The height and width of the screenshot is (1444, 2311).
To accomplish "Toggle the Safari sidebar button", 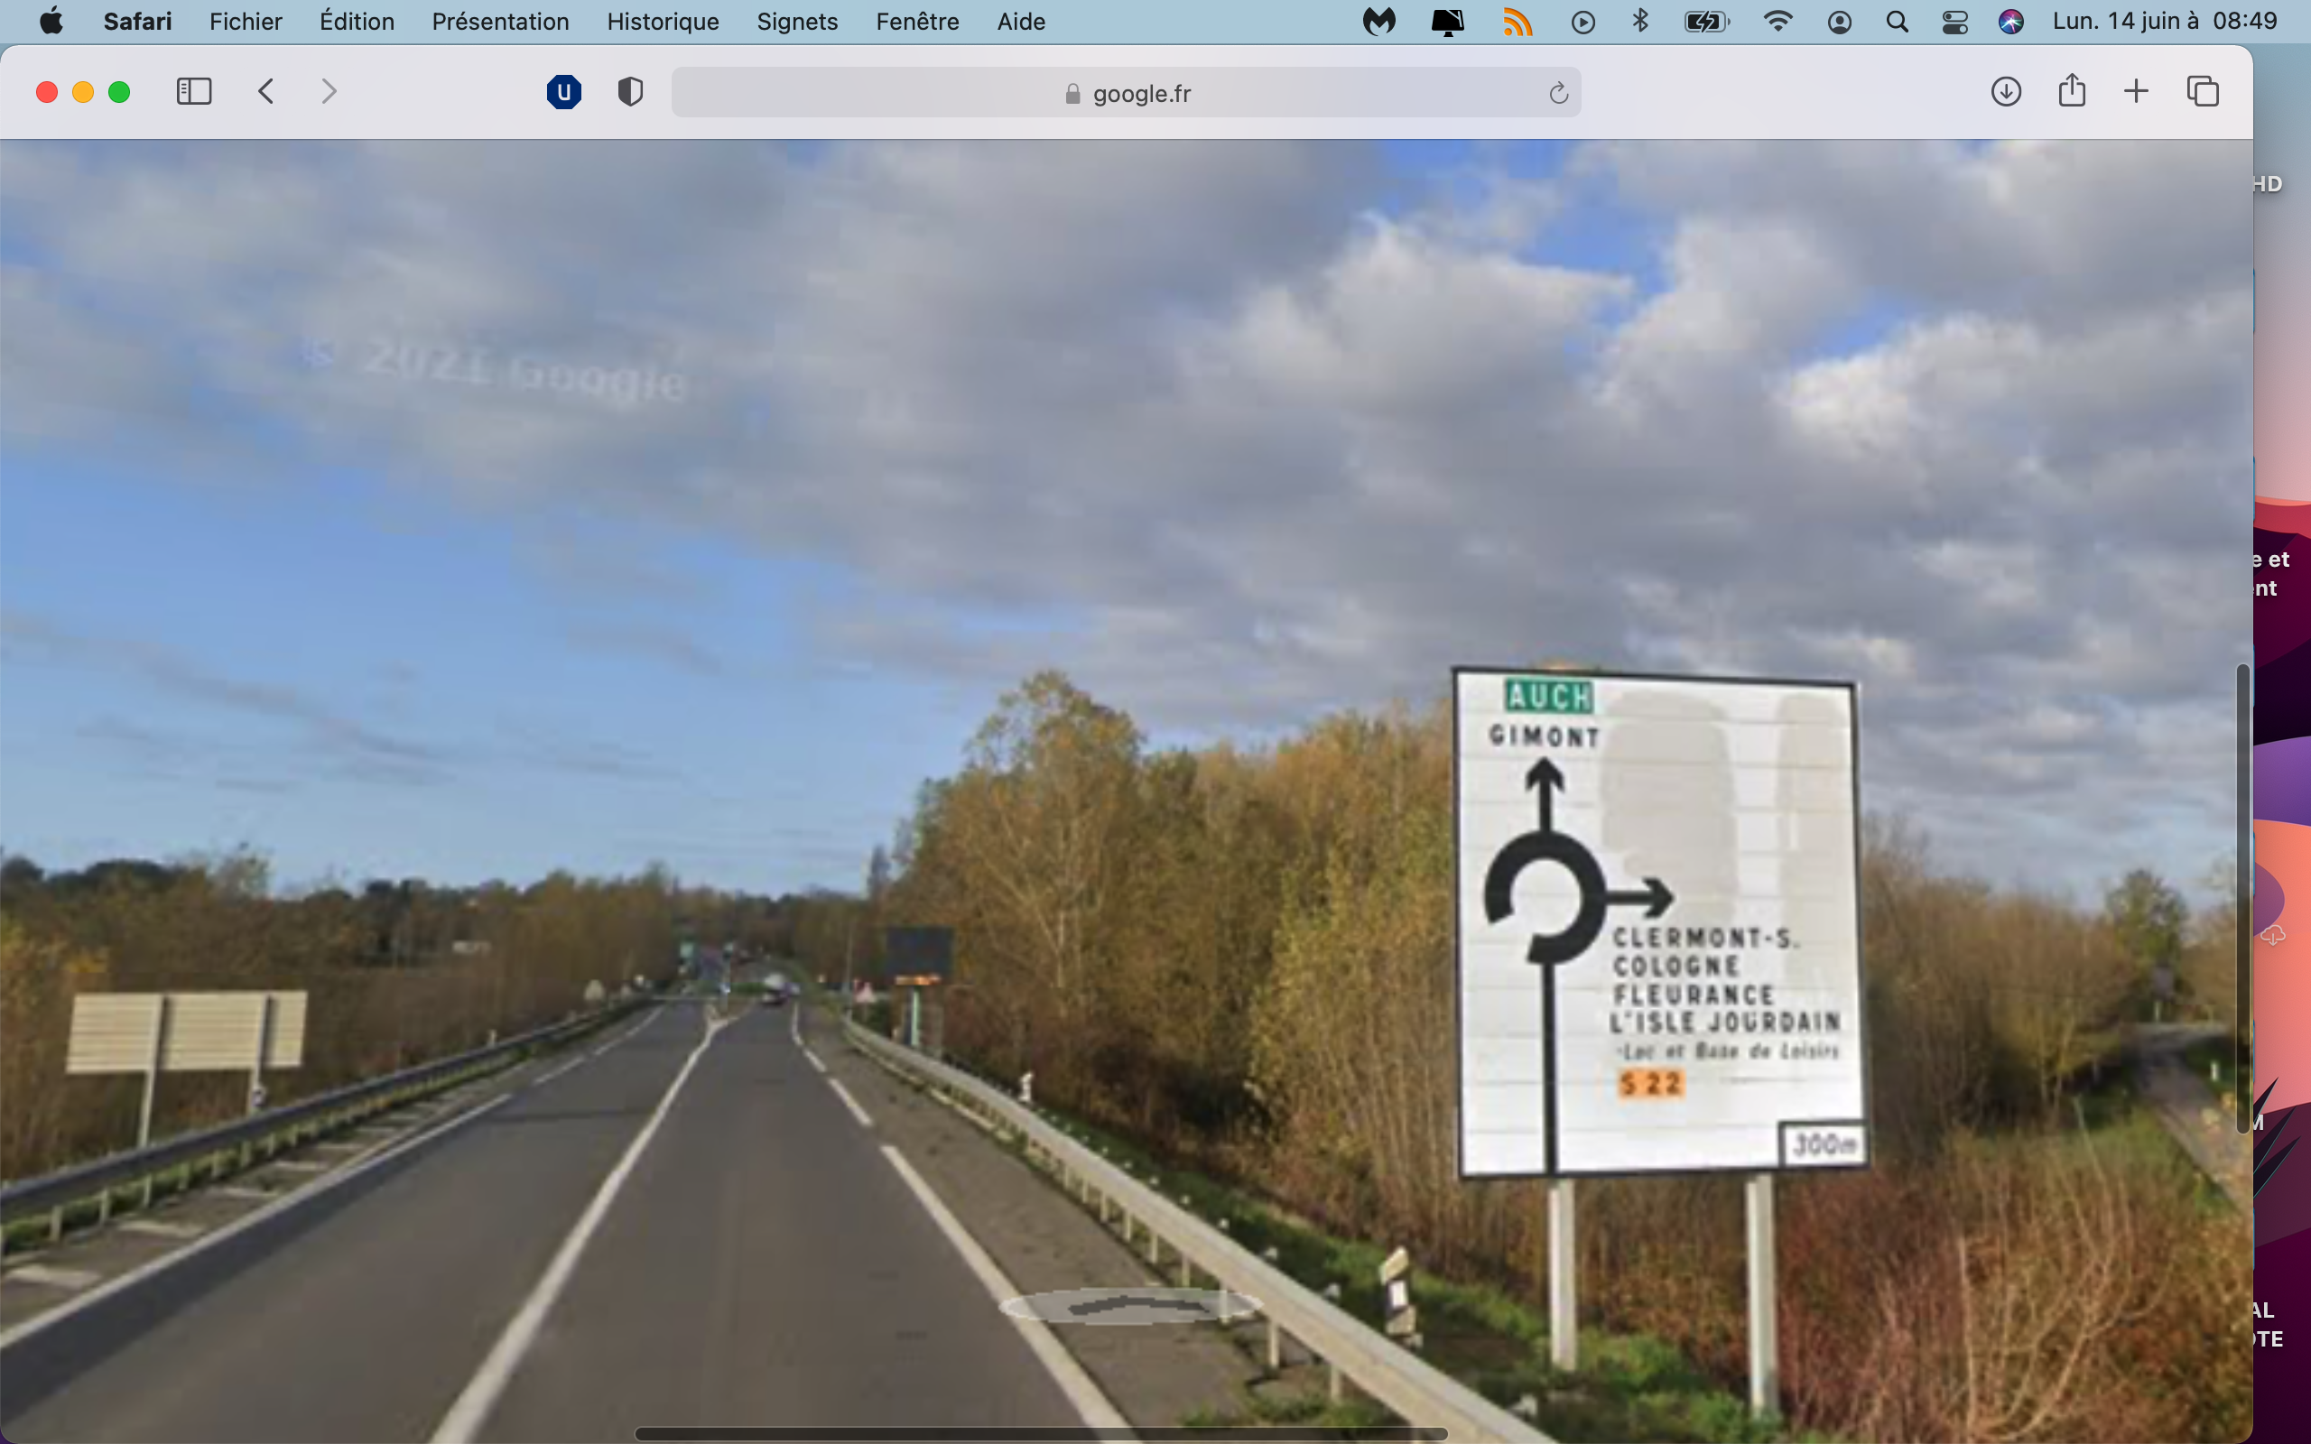I will pos(194,92).
